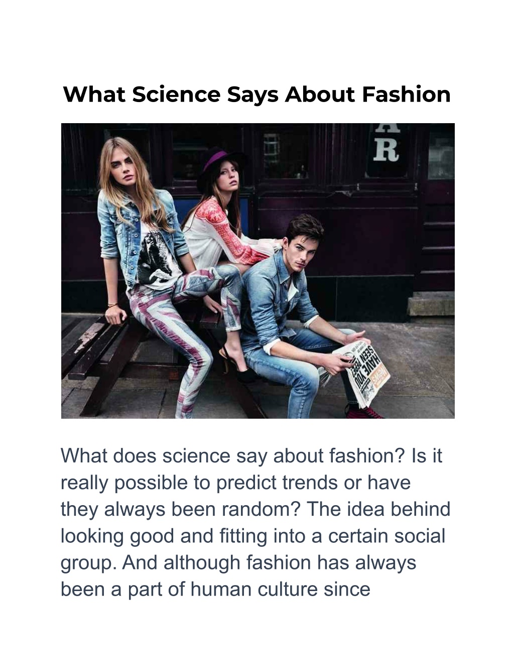Click the fashion photo below the title
The height and width of the screenshot is (666, 514).
(258, 270)
